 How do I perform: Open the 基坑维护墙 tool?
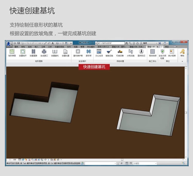click(x=78, y=53)
